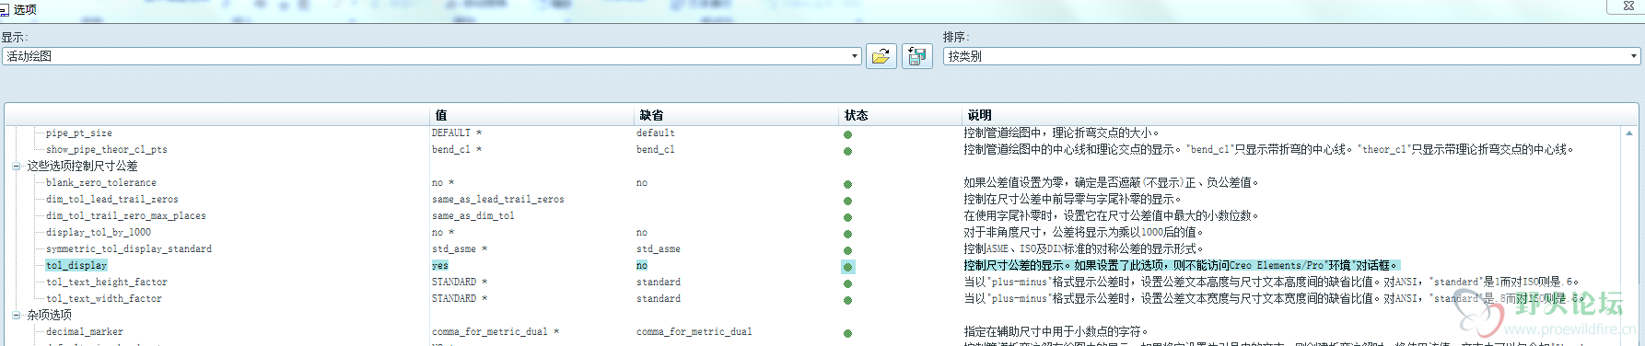
Task: Click the open configuration file folder icon
Action: click(881, 56)
